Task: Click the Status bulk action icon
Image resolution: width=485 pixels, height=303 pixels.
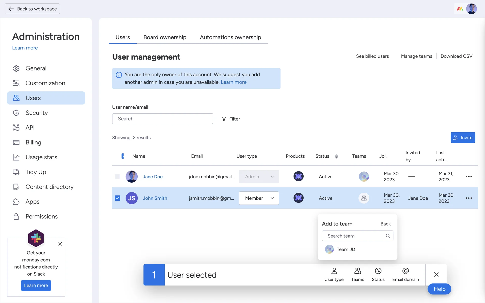Action: [x=378, y=271]
